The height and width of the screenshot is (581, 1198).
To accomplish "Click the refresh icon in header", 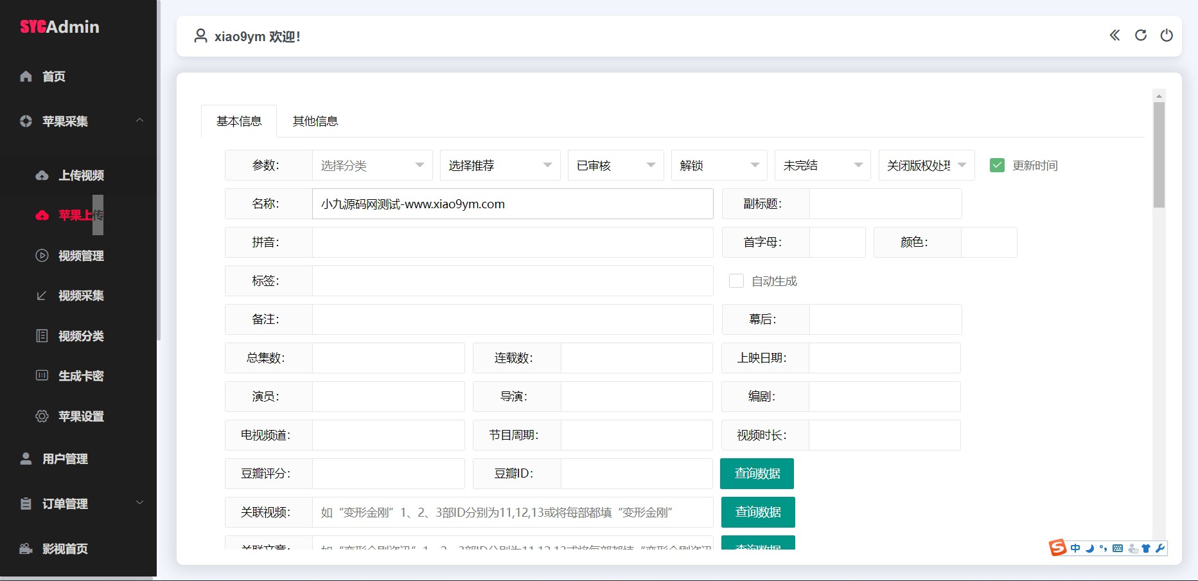I will (1141, 35).
